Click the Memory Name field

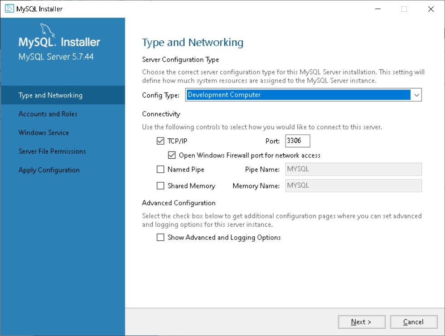point(353,186)
